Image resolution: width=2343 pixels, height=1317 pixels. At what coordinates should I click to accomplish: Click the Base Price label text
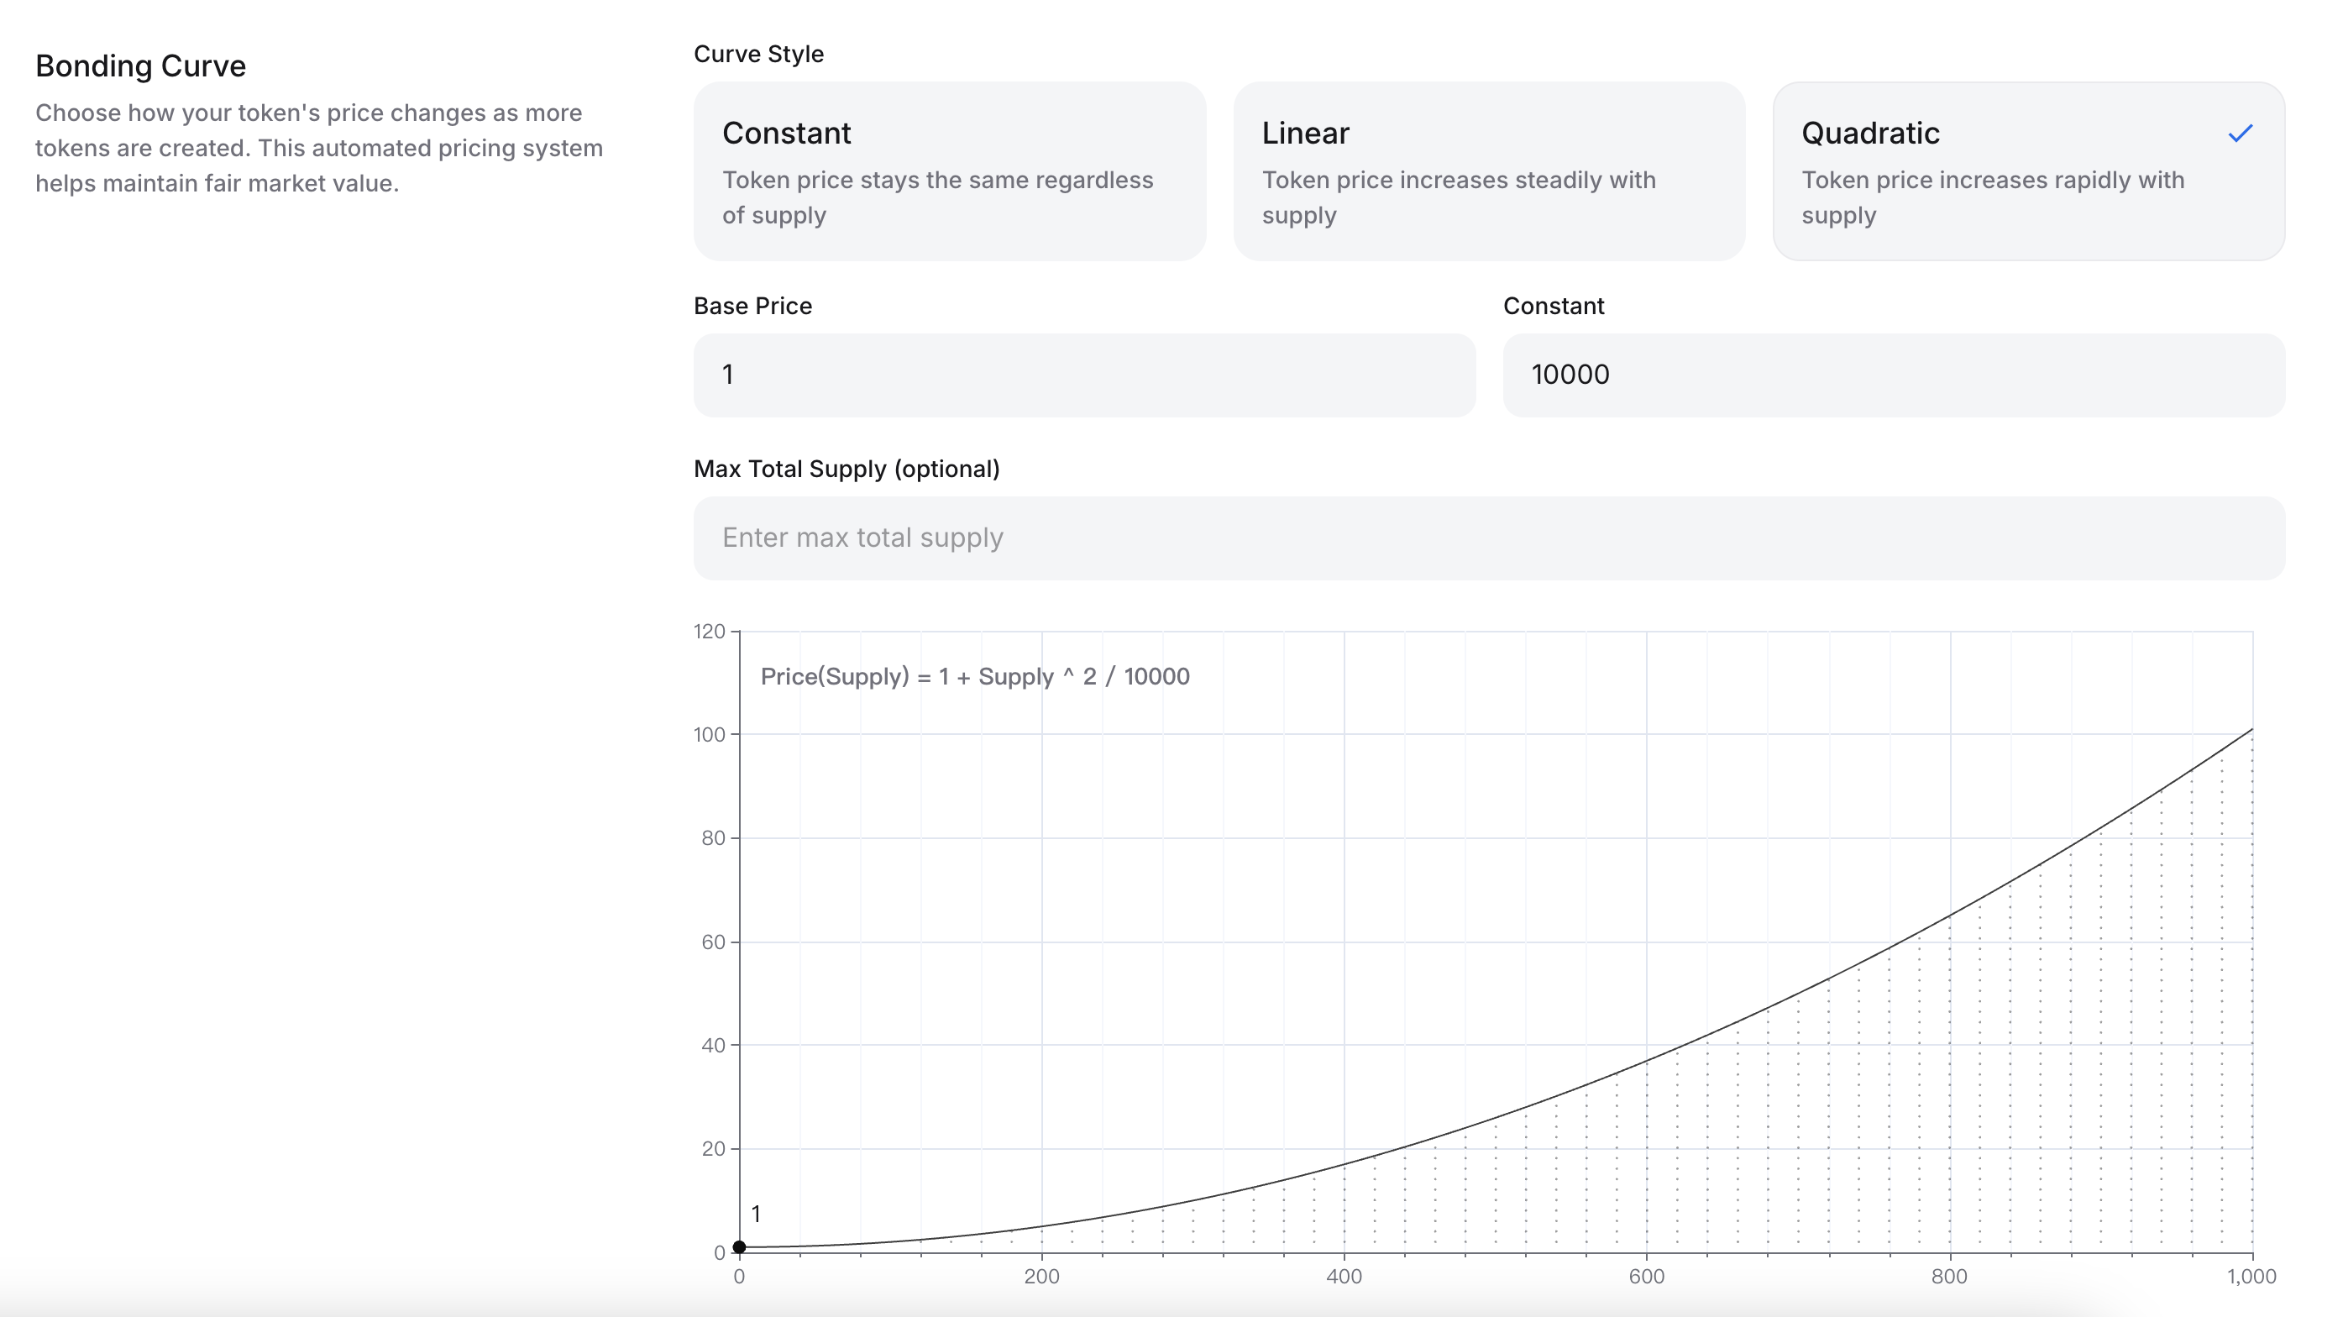(x=752, y=306)
